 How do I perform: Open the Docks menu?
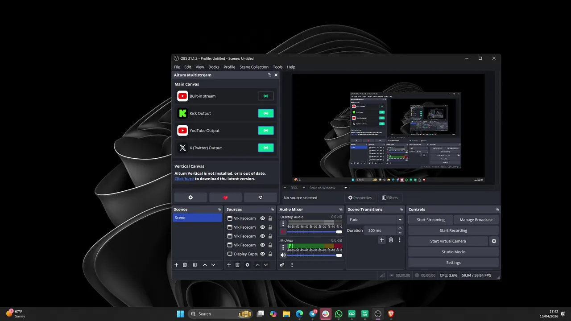coord(214,67)
